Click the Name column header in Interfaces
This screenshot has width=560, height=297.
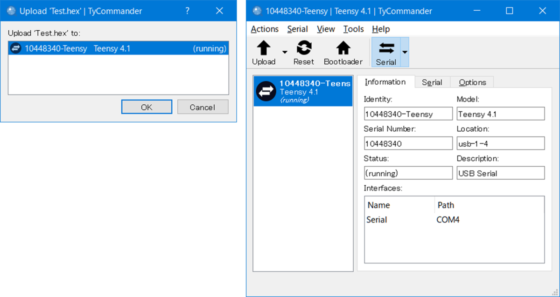pos(378,205)
